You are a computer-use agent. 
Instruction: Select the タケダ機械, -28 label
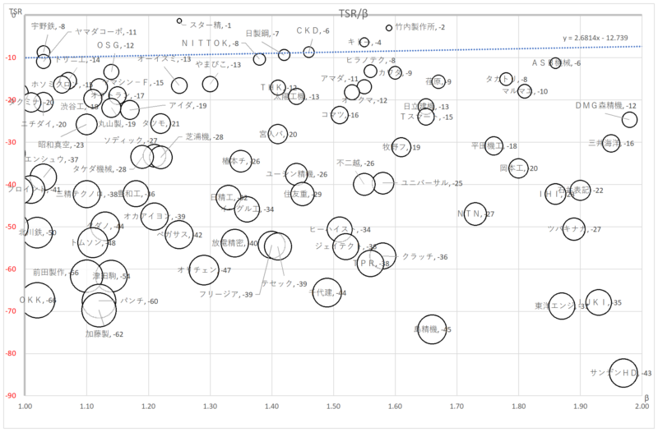[100, 170]
